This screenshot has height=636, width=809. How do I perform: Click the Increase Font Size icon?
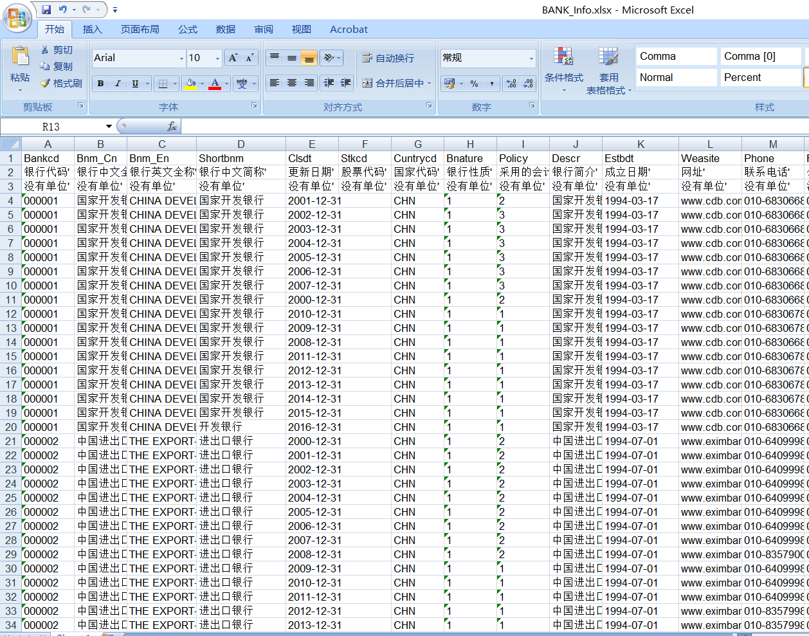[x=233, y=58]
